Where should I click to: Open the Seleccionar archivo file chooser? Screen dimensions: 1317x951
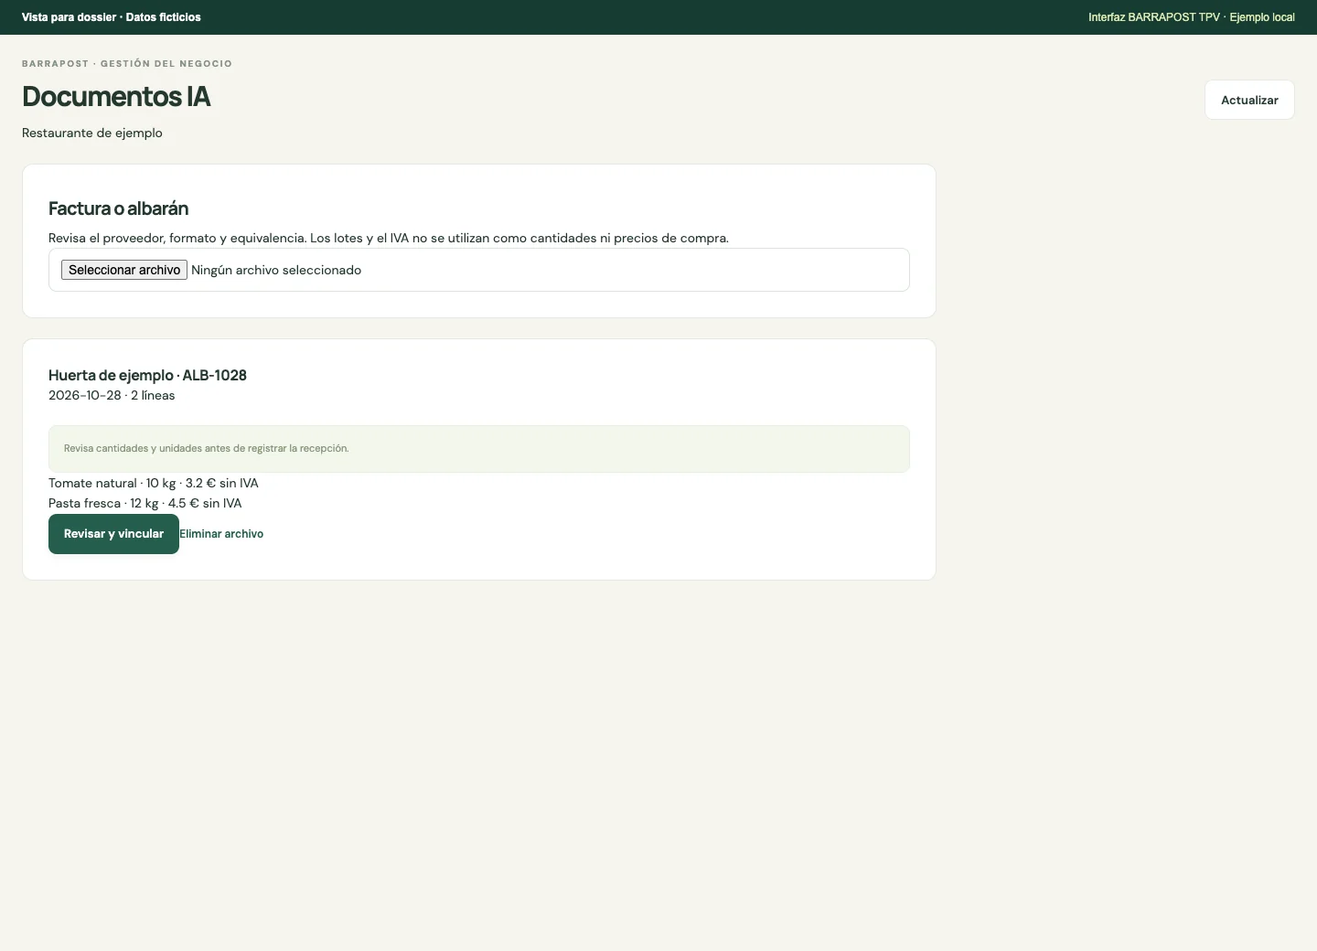click(x=124, y=270)
